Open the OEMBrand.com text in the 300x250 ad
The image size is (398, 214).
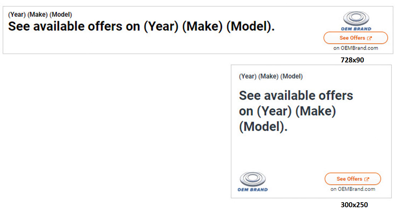tap(356, 189)
